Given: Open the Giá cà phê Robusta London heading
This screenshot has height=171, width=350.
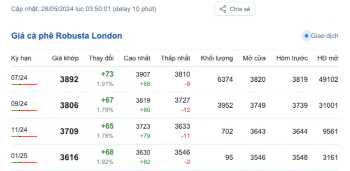Looking at the screenshot, I should (67, 36).
